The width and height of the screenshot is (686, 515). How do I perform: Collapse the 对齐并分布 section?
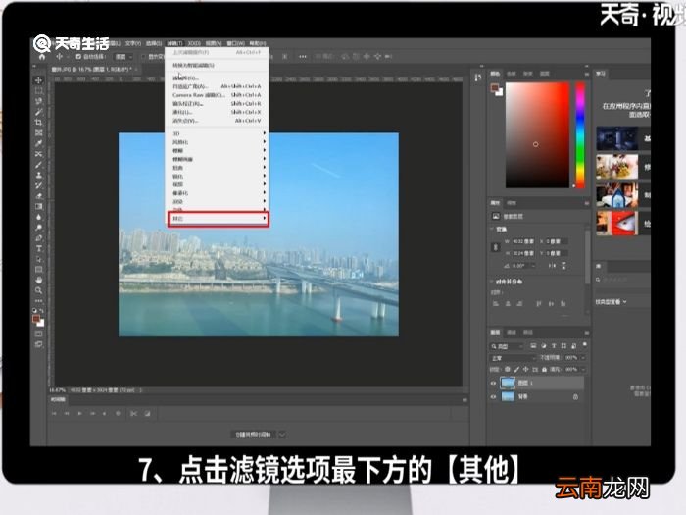[492, 282]
